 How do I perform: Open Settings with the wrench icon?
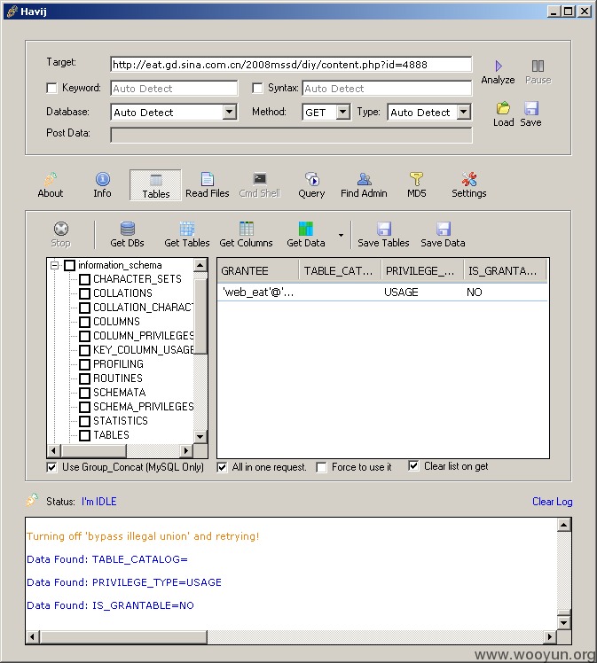(468, 185)
